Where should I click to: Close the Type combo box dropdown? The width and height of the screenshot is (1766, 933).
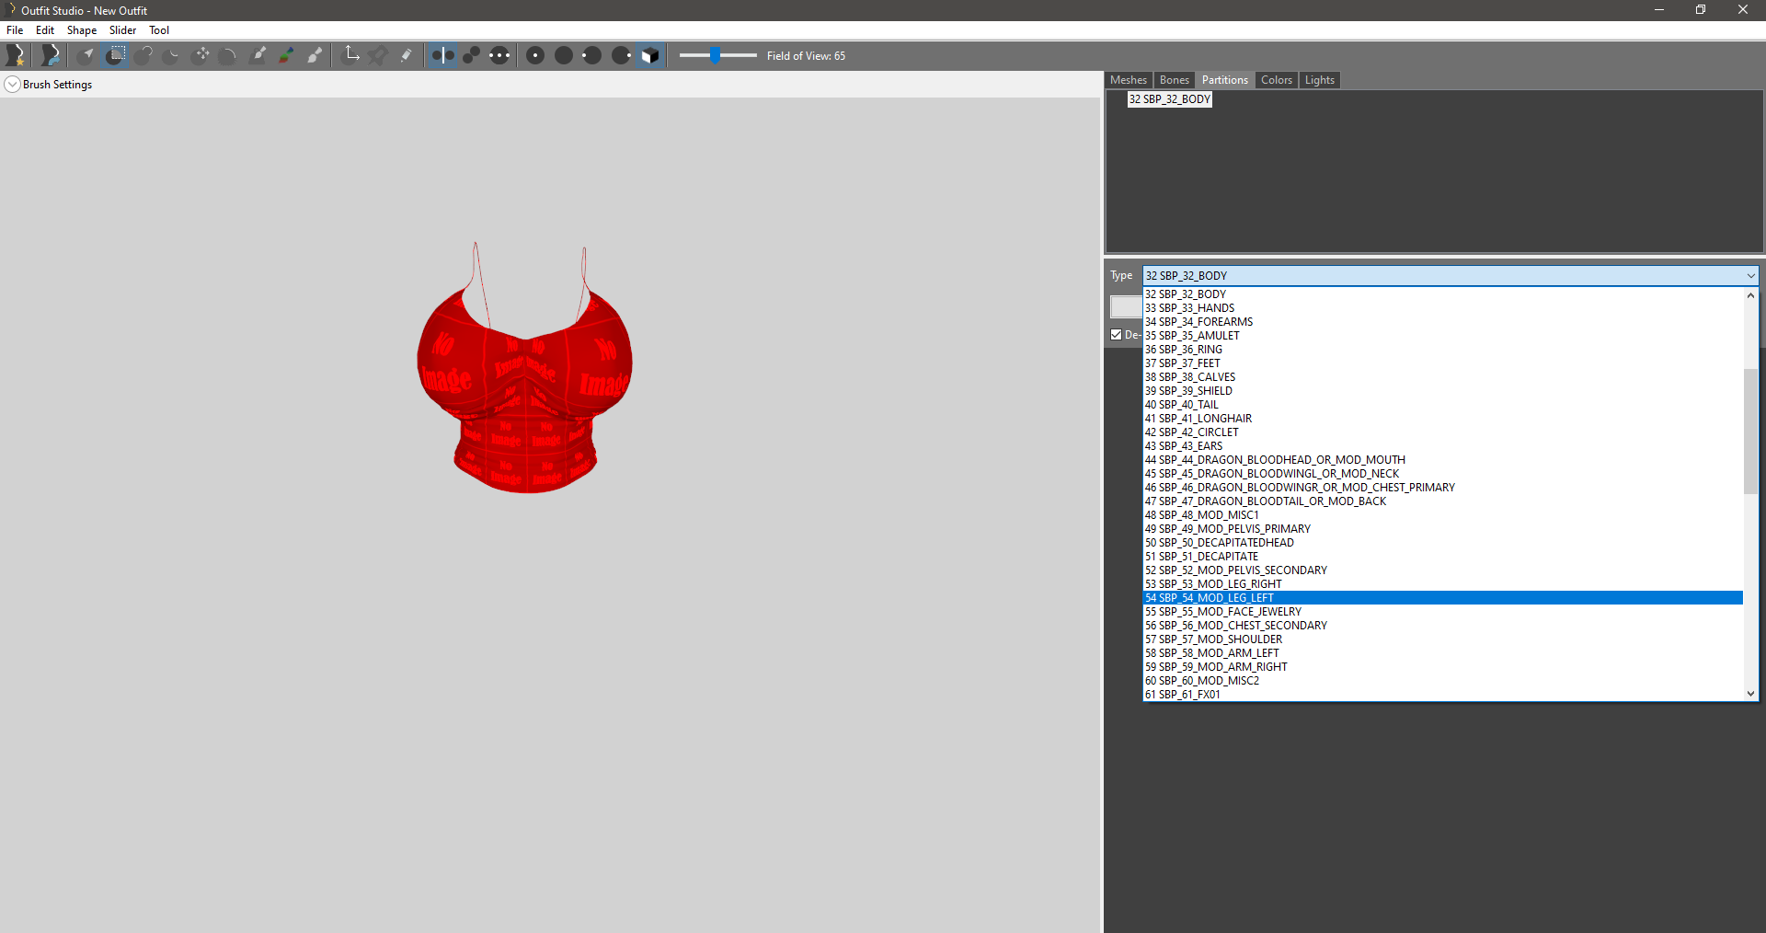1750,275
